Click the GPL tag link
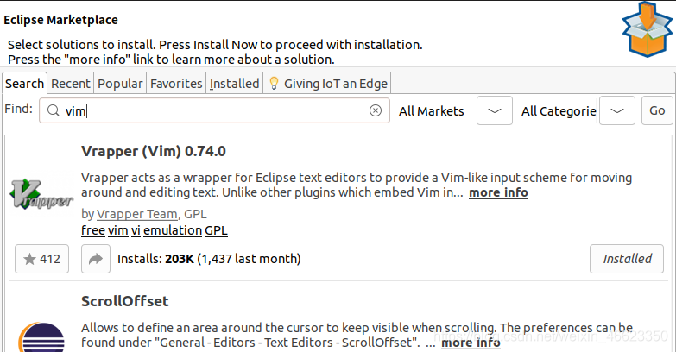The width and height of the screenshot is (676, 352). [x=216, y=230]
